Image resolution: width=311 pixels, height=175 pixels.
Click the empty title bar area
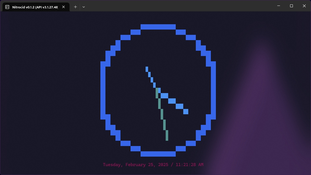click(179, 6)
